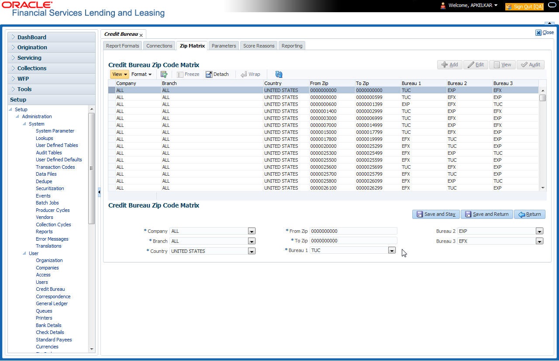Image resolution: width=559 pixels, height=361 pixels.
Task: Select row with From Zip 0000017800
Action: click(x=323, y=139)
